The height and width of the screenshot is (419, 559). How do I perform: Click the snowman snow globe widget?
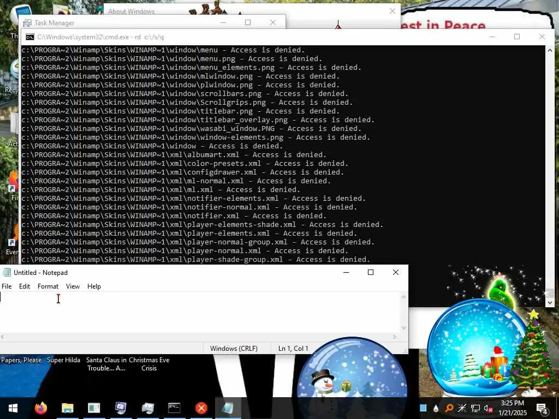[x=352, y=368]
